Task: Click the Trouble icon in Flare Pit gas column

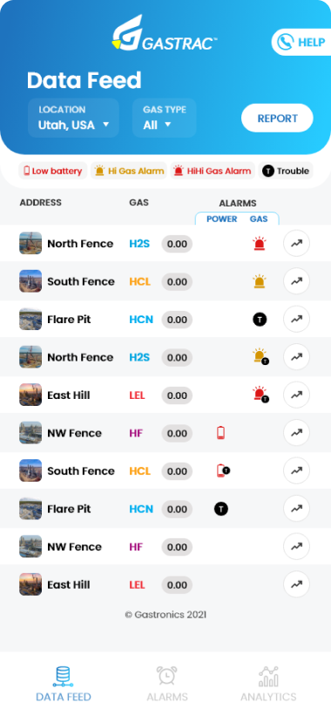Action: pyautogui.click(x=260, y=319)
